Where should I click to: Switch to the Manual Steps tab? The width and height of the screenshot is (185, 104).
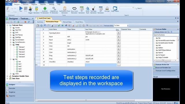67,22
